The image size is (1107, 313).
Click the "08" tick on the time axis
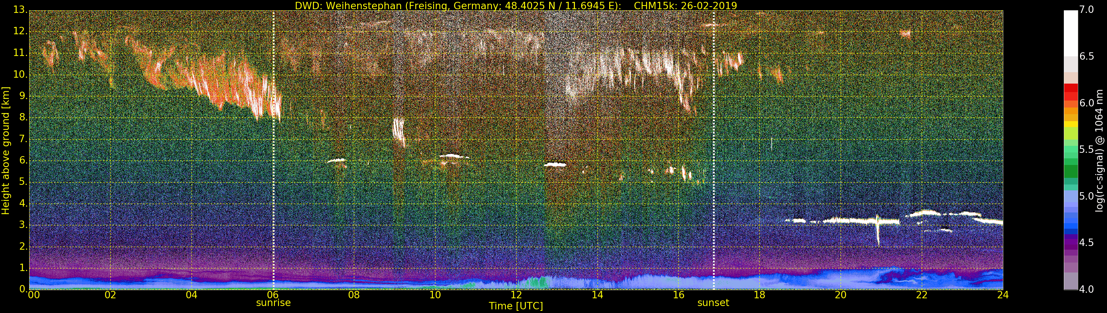[354, 295]
